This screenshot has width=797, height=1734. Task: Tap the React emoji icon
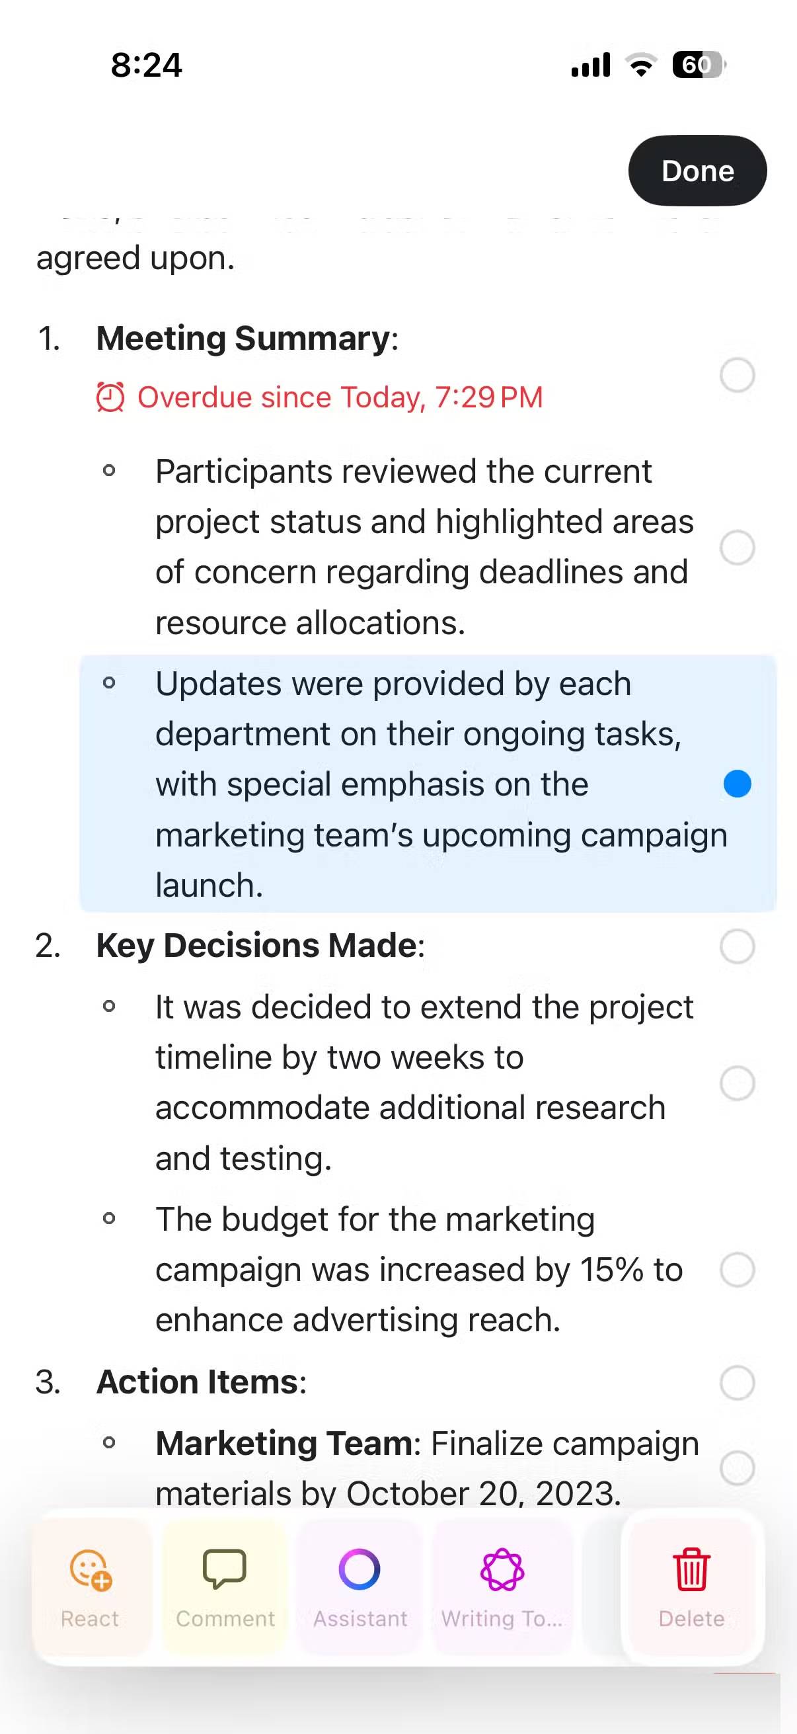click(91, 1569)
